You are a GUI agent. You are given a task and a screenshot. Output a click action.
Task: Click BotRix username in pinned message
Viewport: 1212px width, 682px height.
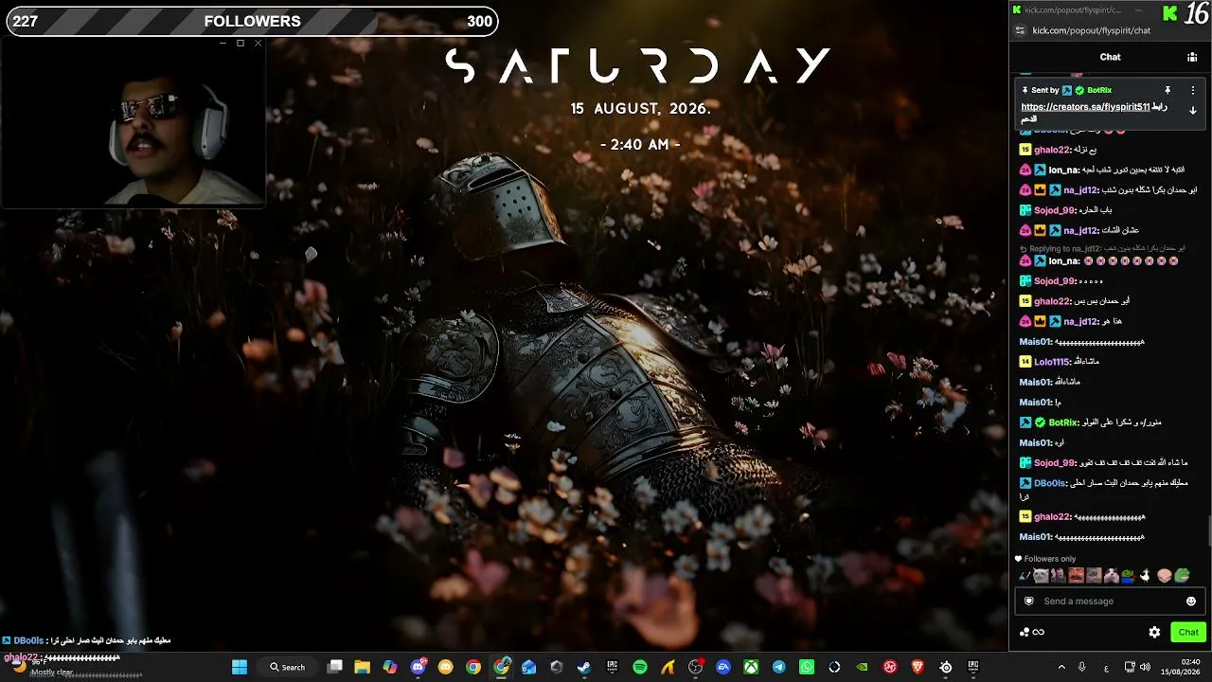click(1099, 90)
